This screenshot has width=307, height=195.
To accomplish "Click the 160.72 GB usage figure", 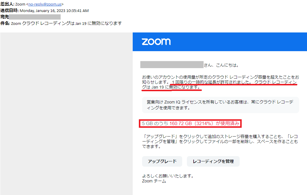I will pos(180,123).
